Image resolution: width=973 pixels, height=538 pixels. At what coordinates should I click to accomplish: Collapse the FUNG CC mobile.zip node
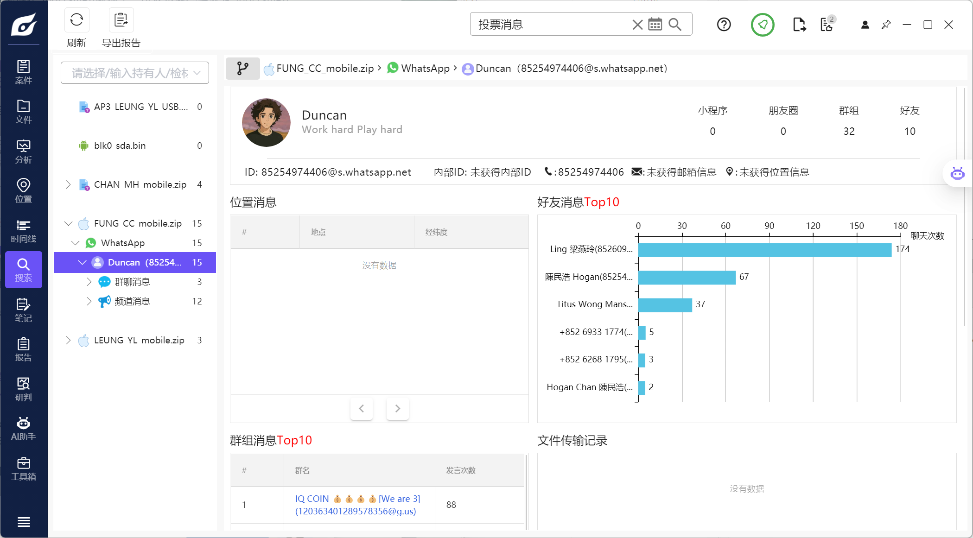click(68, 223)
